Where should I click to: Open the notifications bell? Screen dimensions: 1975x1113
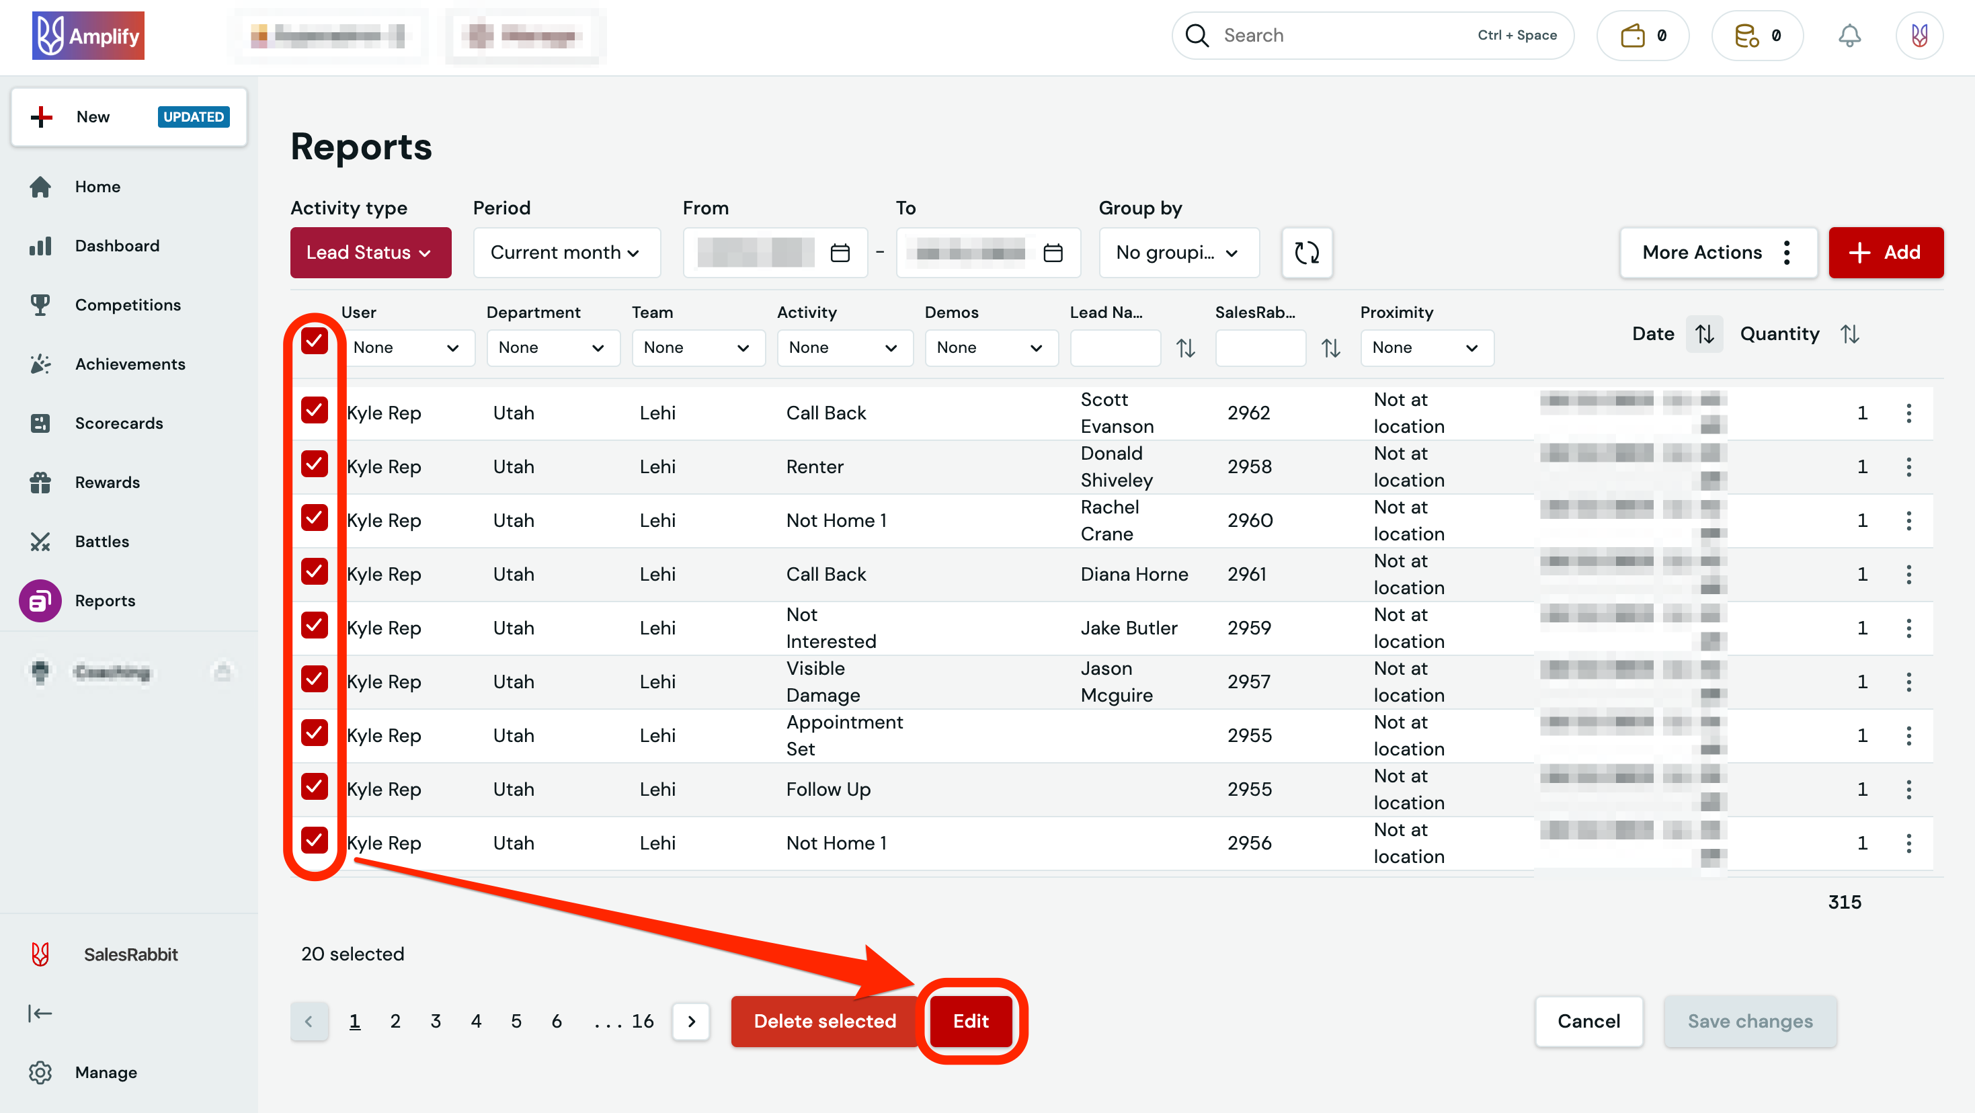(1849, 35)
